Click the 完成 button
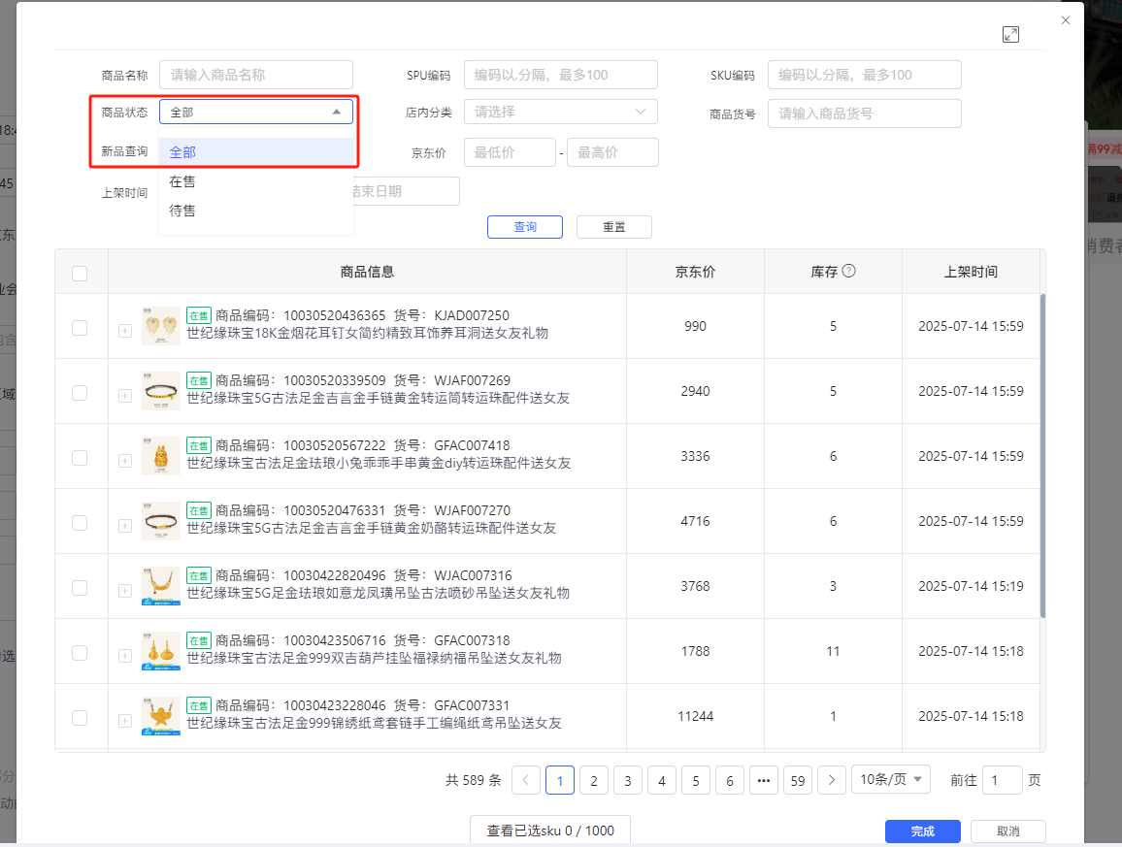1122x847 pixels. [922, 831]
